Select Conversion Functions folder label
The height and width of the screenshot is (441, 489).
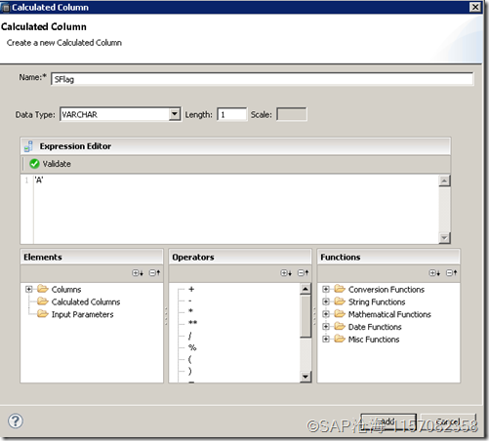(x=387, y=290)
